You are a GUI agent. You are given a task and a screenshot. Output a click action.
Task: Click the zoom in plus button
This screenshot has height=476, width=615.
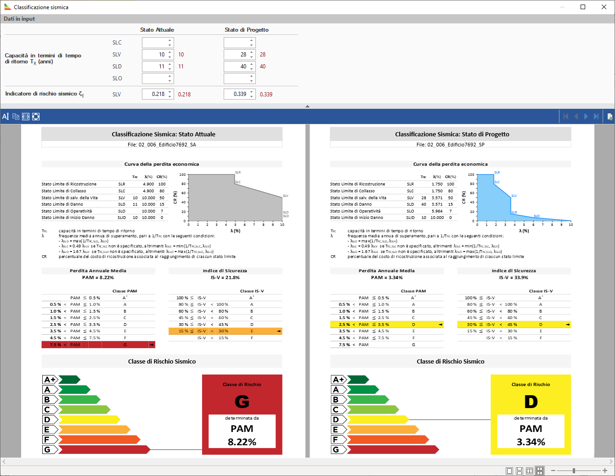coord(605,471)
